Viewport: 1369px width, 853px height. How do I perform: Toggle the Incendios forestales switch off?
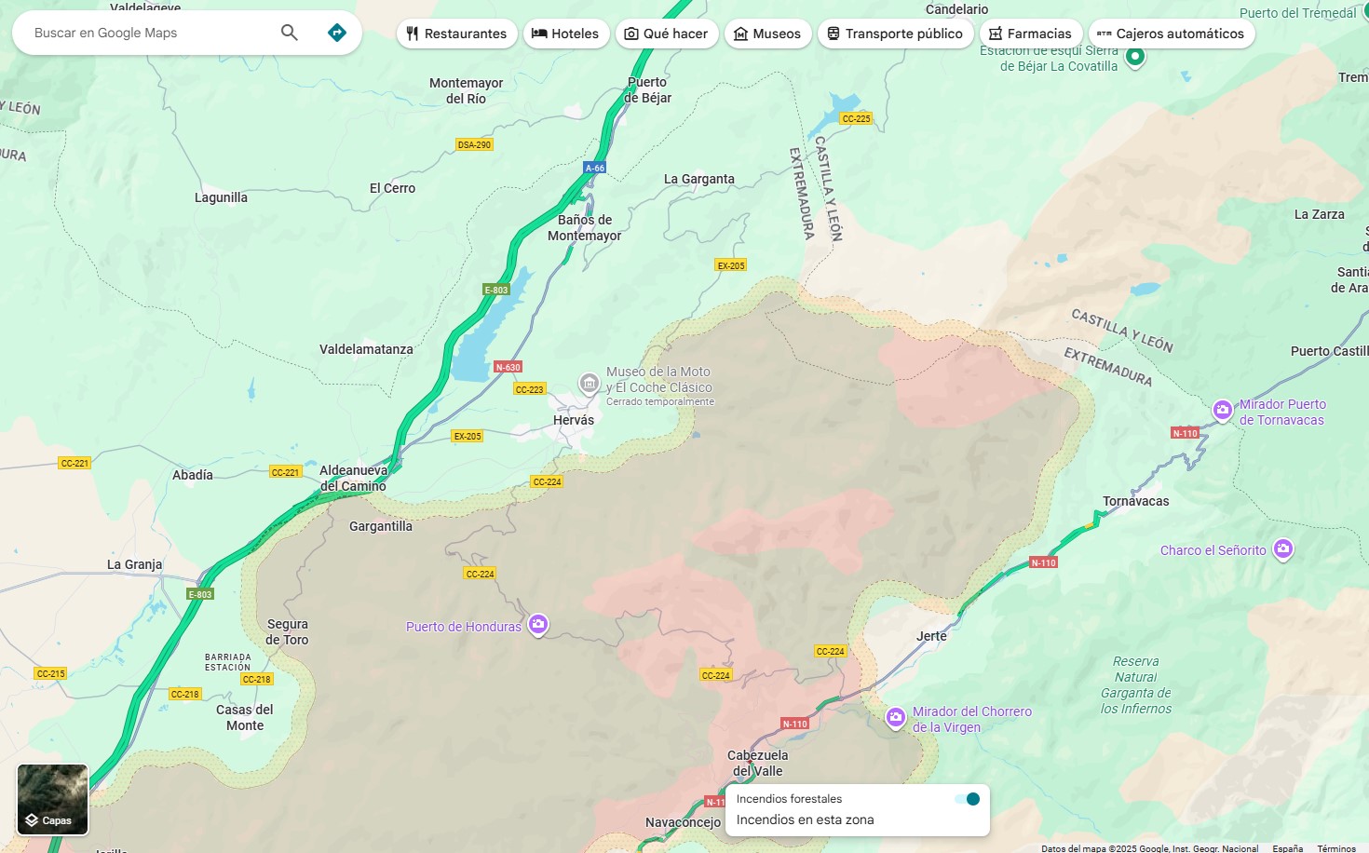click(x=968, y=799)
